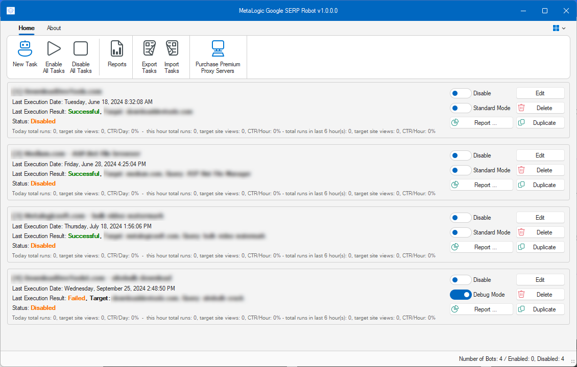Viewport: 577px width, 367px height.
Task: Click the date text Thursday, July 18, 2024 1:56:06 PM
Action: point(108,226)
